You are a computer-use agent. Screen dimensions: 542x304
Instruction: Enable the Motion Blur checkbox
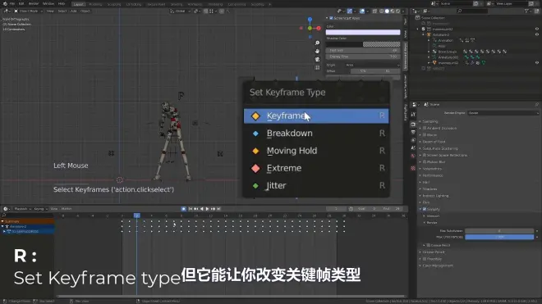425,162
